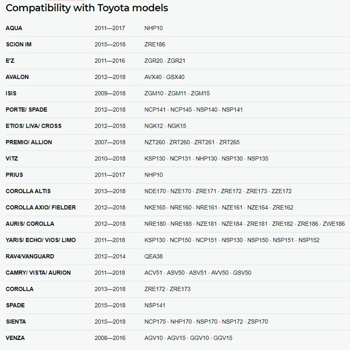This screenshot has height=350, width=350.
Task: Click the QEA38 code for RAV4/VANGUARD
Action: (x=154, y=256)
